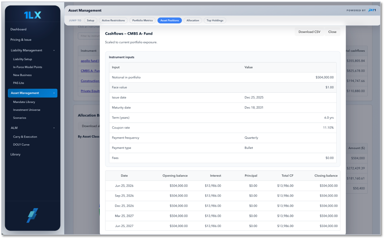Open Library in the sidebar

pyautogui.click(x=15, y=155)
